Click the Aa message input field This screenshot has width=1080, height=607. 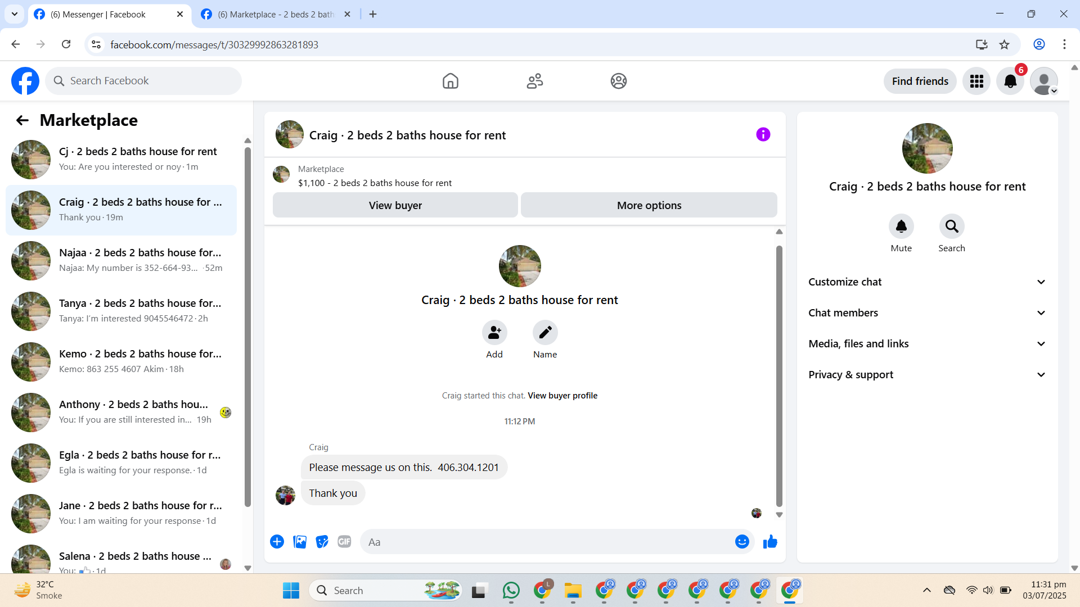546,542
